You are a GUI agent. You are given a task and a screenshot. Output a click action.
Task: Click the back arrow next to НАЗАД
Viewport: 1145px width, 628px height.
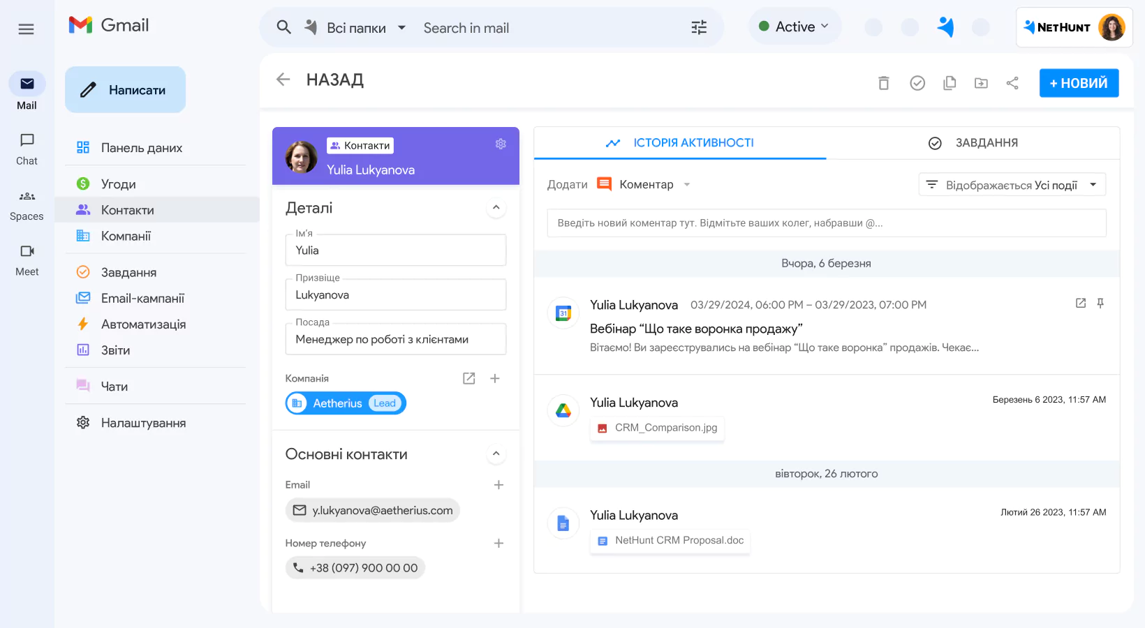283,80
